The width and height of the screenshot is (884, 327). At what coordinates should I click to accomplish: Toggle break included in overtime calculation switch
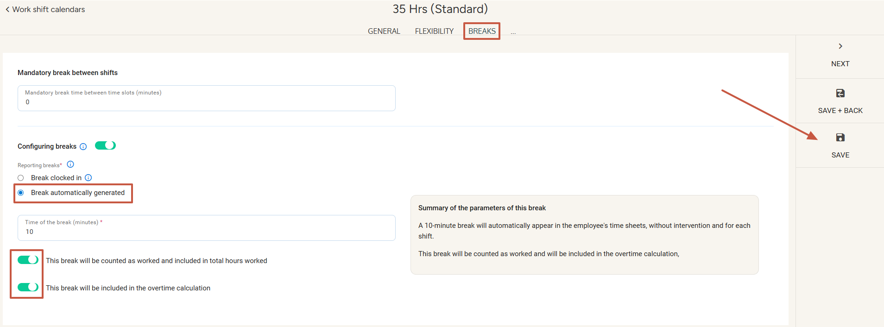28,288
